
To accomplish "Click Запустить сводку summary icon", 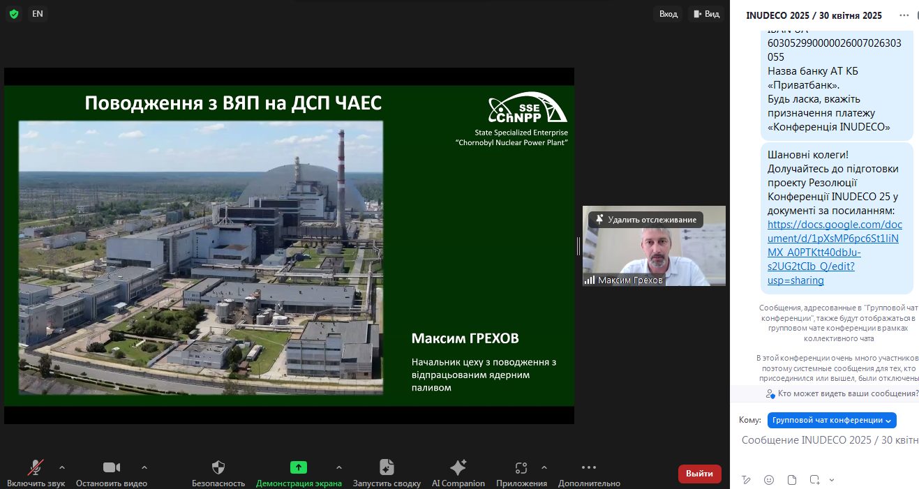I will (x=387, y=467).
